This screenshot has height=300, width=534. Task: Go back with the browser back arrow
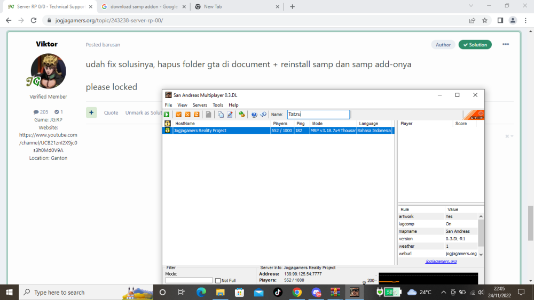9,20
